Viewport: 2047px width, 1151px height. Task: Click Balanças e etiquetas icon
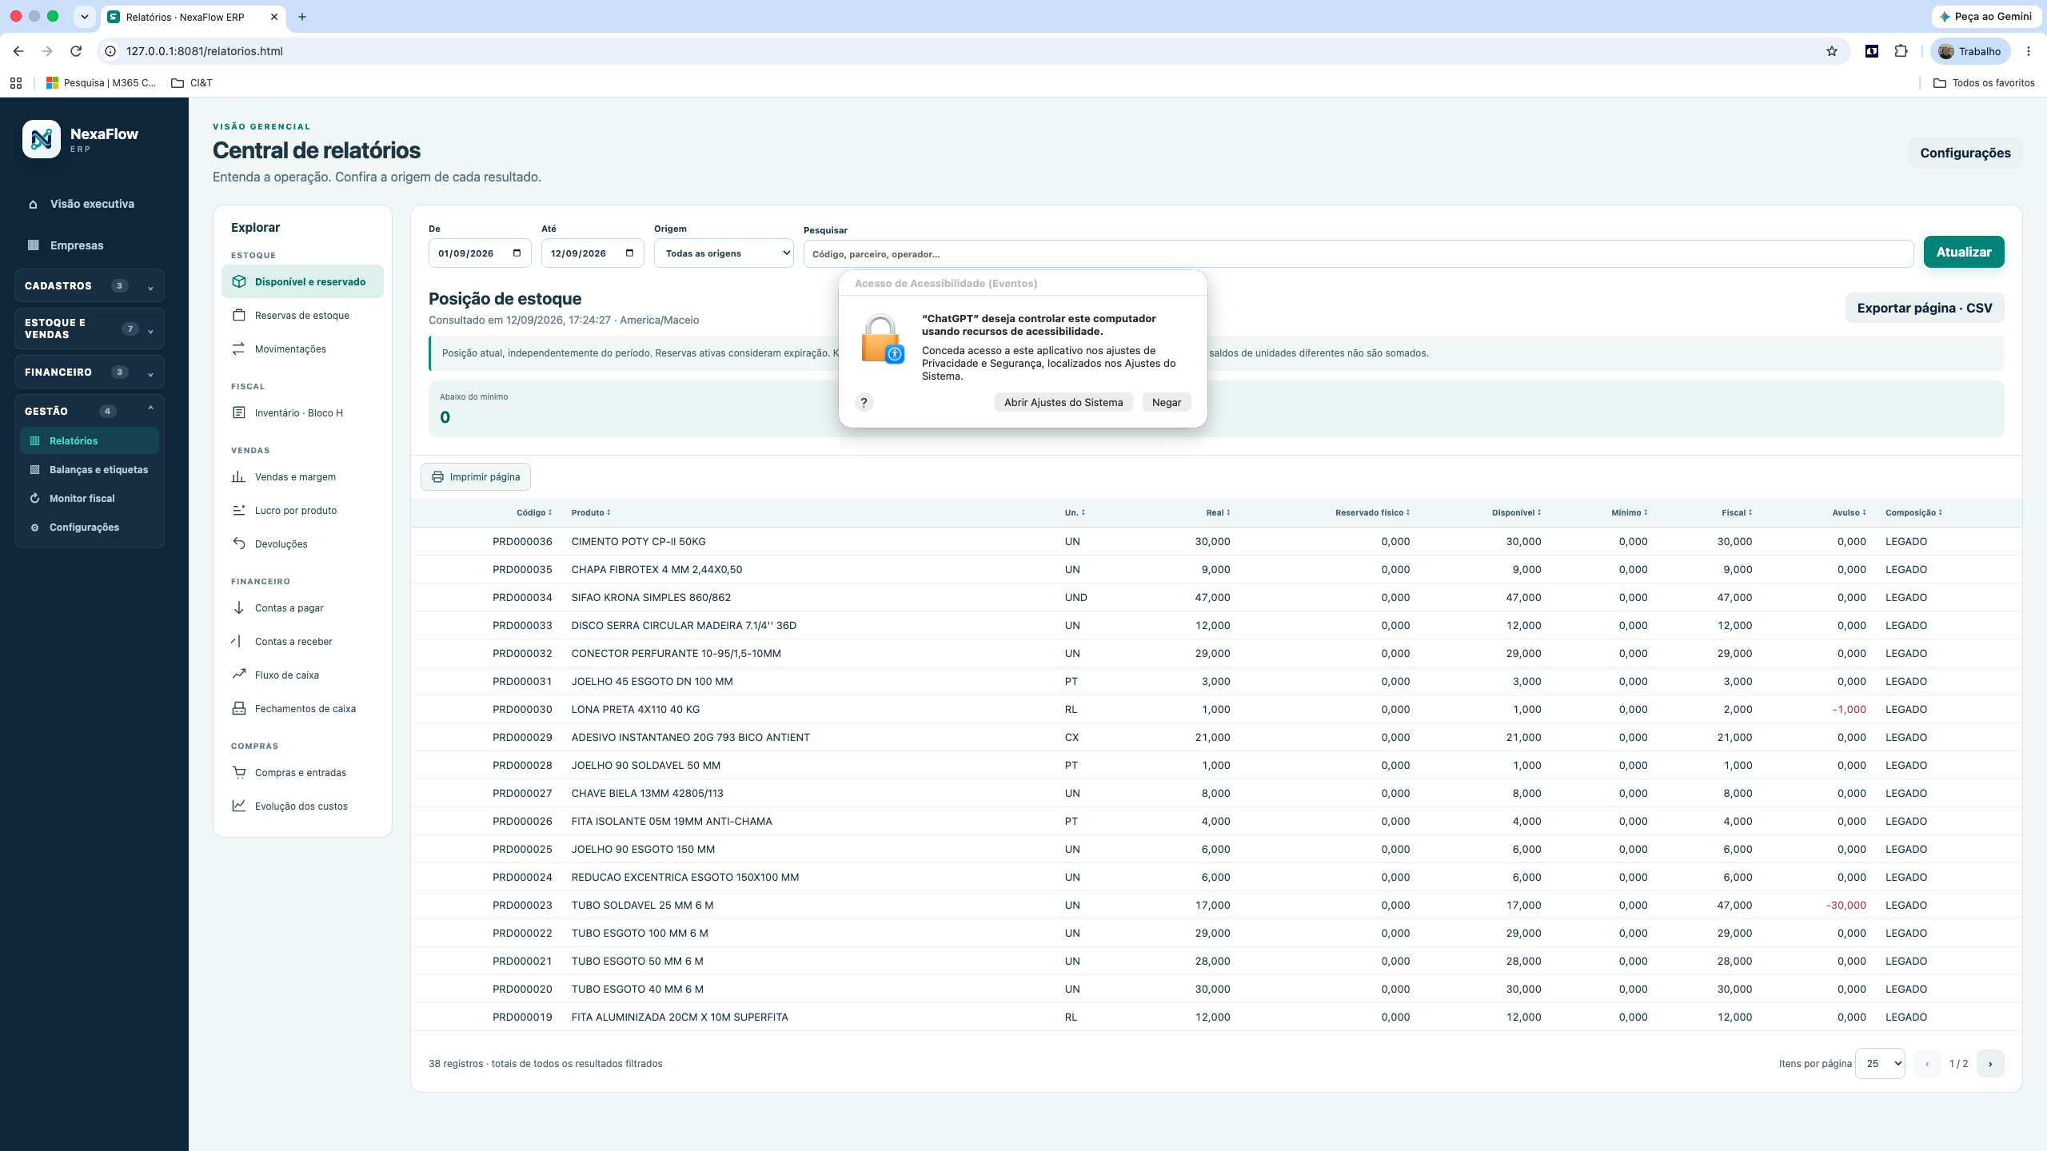click(34, 470)
